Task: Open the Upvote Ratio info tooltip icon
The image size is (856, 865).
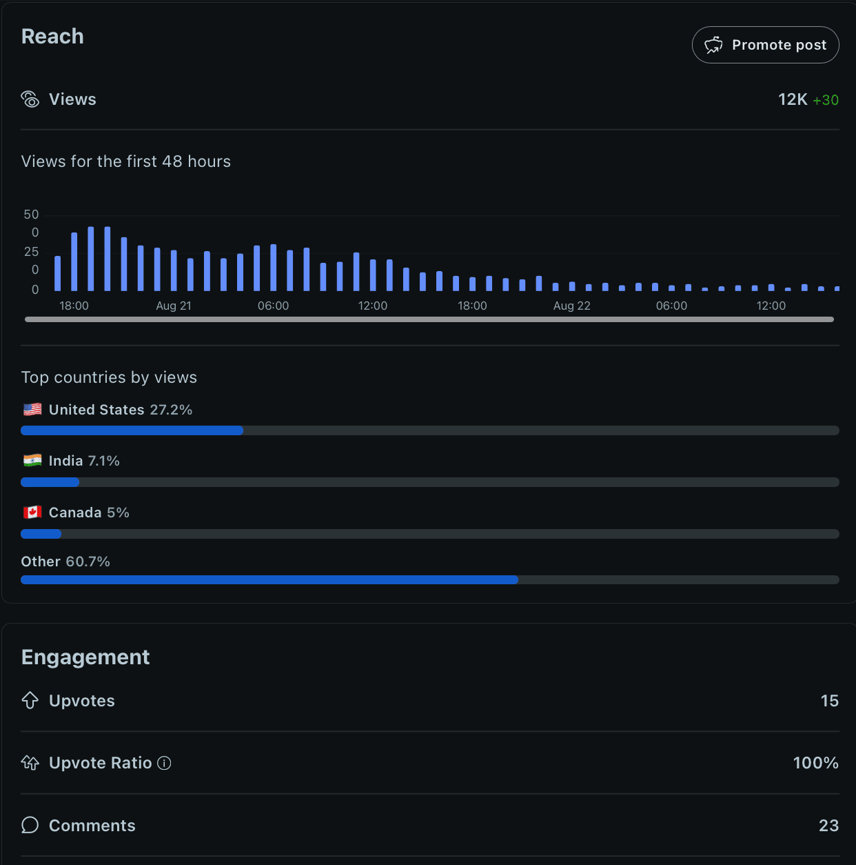Action: click(x=164, y=763)
